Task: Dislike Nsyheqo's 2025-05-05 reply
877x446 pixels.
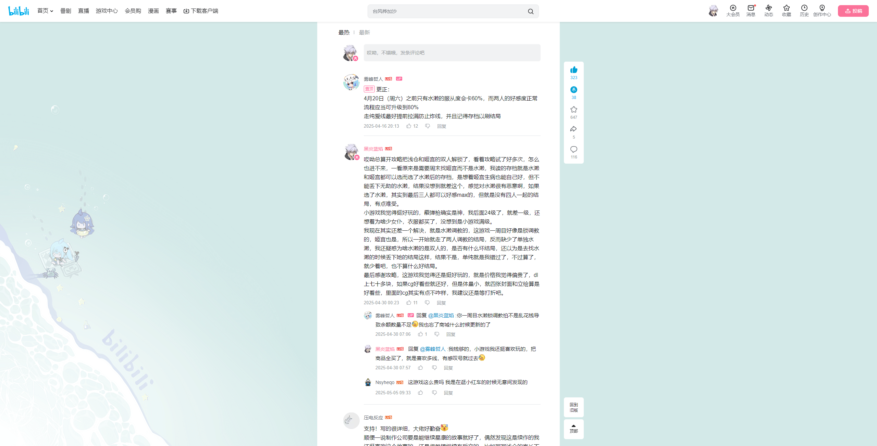Action: coord(434,393)
